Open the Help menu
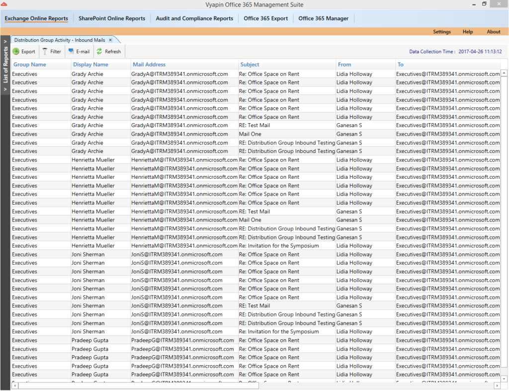 pos(468,31)
